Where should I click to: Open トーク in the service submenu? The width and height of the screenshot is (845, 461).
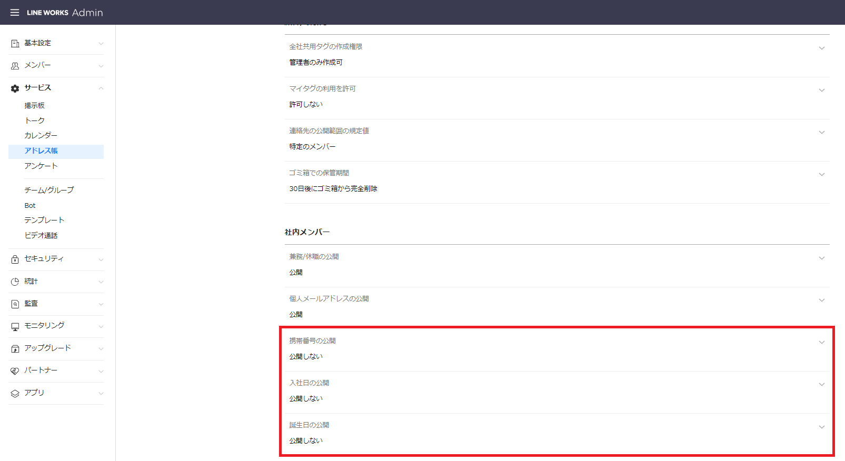[35, 121]
